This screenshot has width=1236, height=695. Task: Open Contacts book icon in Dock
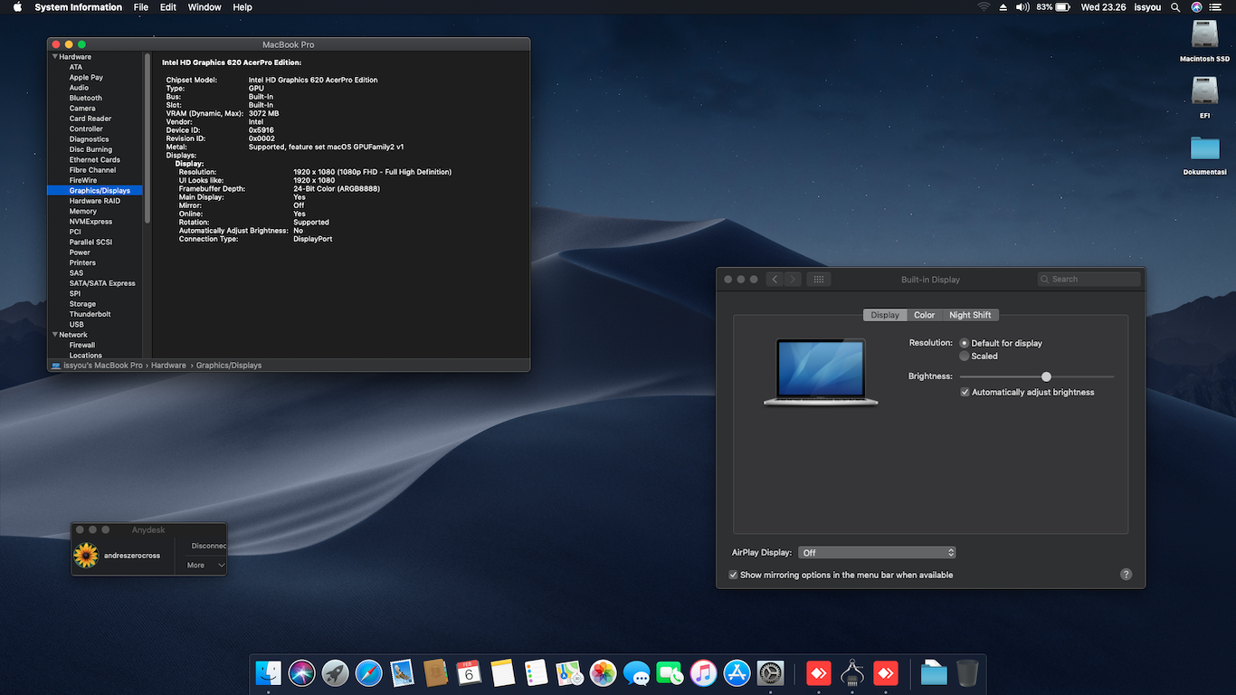tap(435, 672)
